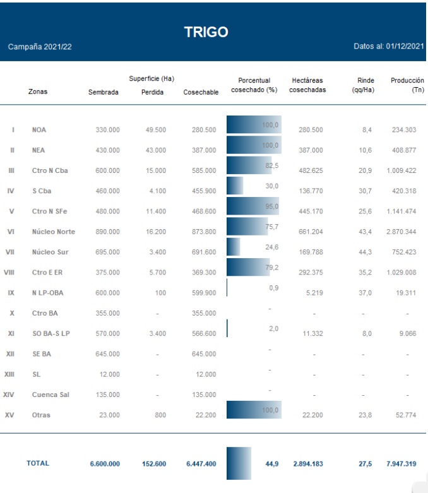The width and height of the screenshot is (428, 493).
Task: Click the Datos al: 01/12/2021 date text
Action: coord(386,47)
